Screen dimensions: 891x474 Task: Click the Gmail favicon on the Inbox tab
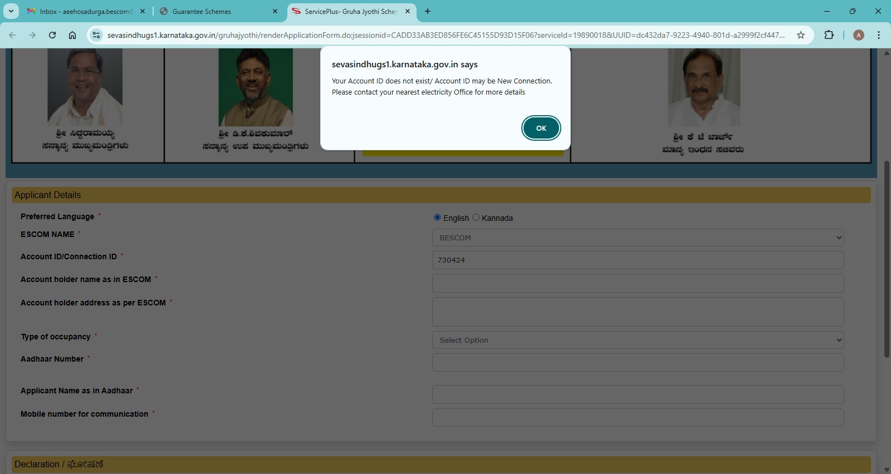(x=31, y=11)
